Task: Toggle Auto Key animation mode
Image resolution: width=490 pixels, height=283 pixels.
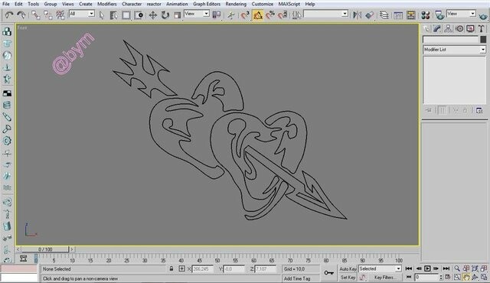Action: (x=348, y=269)
